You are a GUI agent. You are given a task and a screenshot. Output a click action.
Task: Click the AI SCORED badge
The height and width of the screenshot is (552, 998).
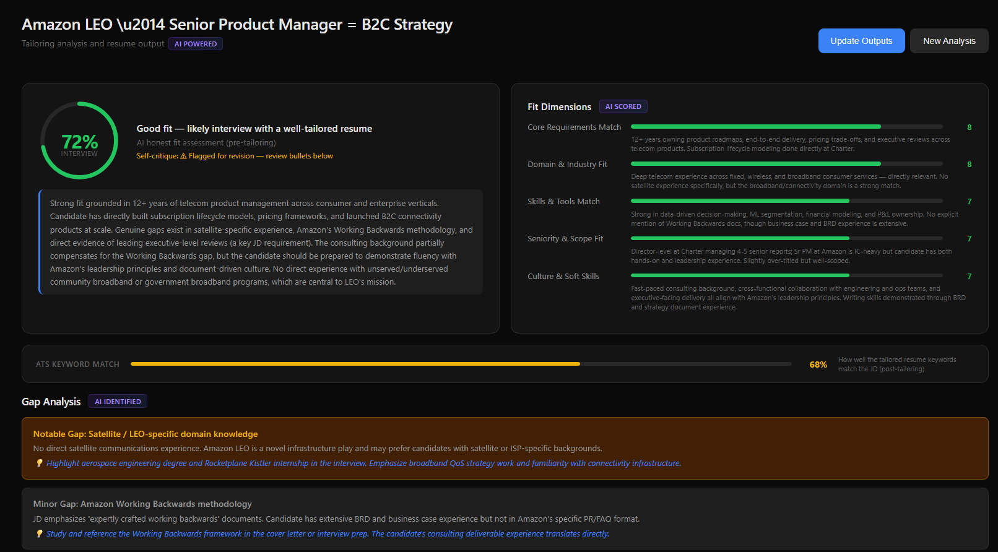[623, 106]
